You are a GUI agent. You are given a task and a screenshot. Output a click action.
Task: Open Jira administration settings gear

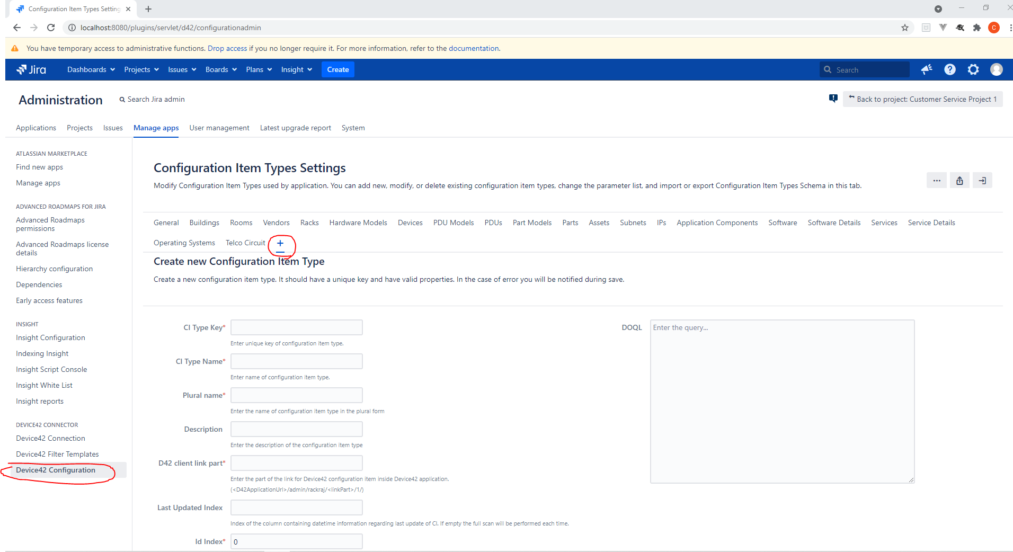[x=973, y=69]
